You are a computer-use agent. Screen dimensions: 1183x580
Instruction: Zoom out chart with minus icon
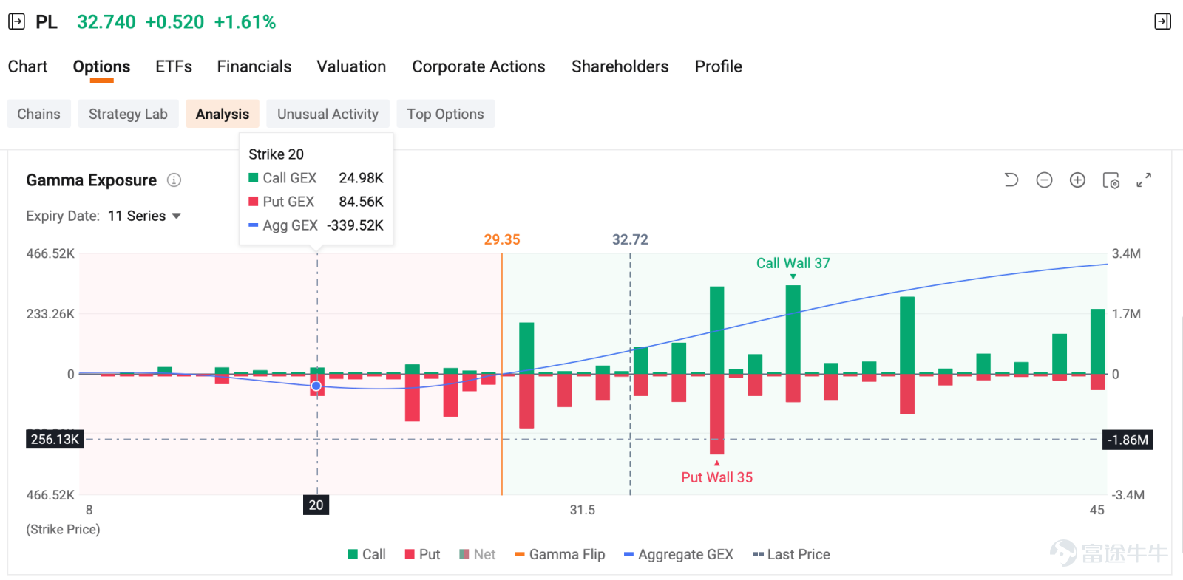click(x=1044, y=180)
